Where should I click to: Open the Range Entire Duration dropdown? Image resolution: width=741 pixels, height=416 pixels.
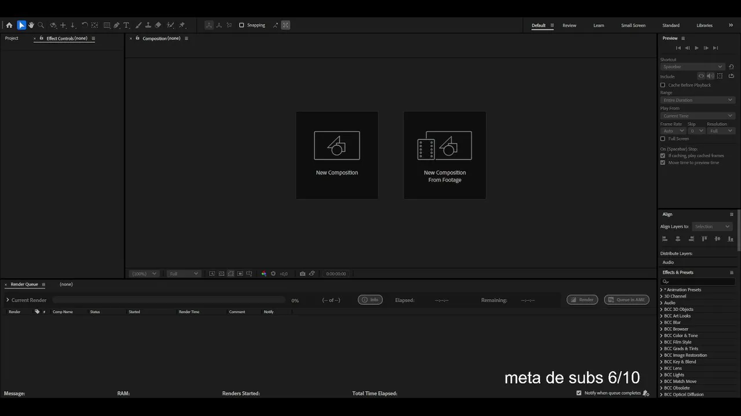(x=698, y=100)
